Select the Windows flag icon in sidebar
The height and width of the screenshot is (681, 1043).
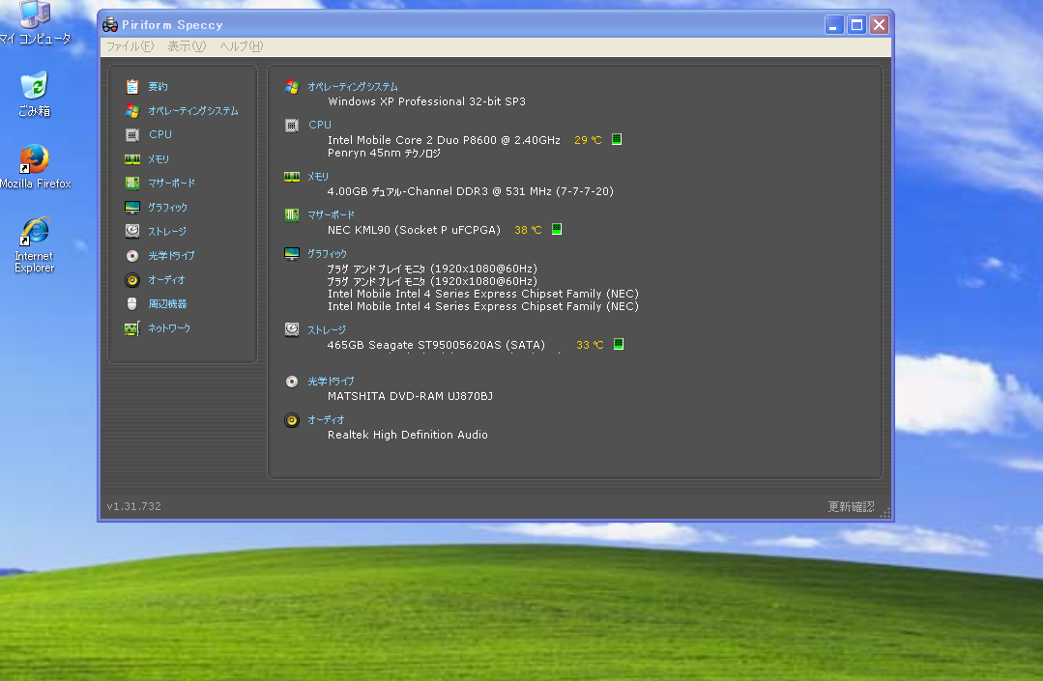click(131, 110)
